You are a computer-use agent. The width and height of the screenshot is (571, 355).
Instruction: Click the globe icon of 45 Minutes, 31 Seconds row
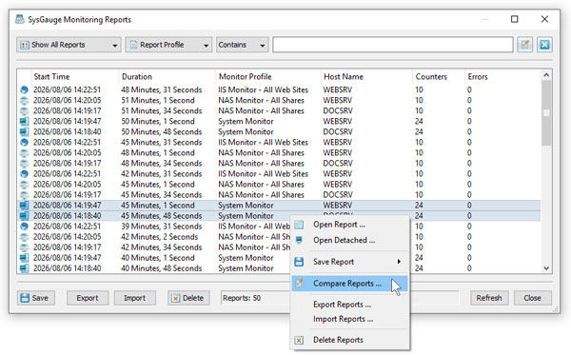pyautogui.click(x=24, y=143)
